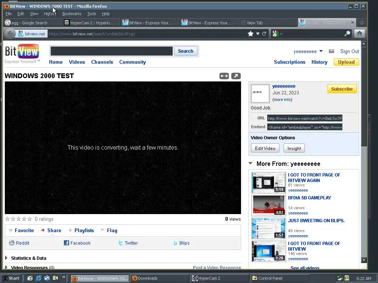Viewport: 378px width, 283px height.
Task: Open the new tab plus button
Action: [x=362, y=22]
